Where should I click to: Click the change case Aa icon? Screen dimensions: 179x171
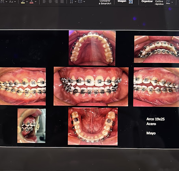(x=11, y=2)
